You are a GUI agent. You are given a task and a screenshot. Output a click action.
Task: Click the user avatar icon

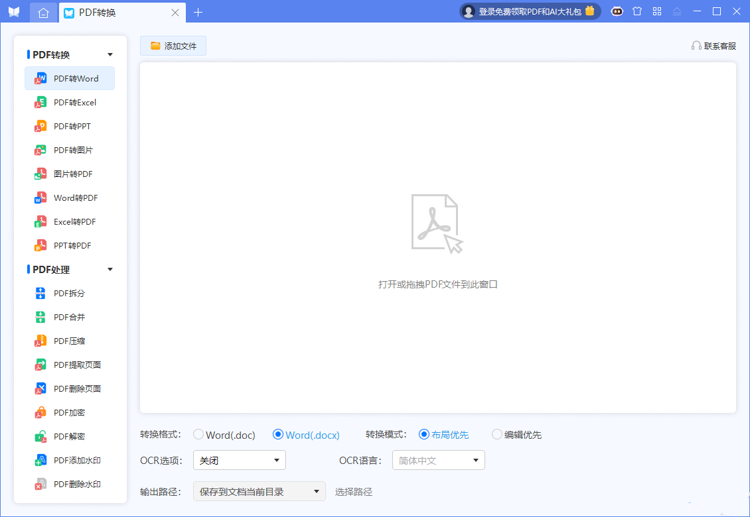tap(469, 11)
